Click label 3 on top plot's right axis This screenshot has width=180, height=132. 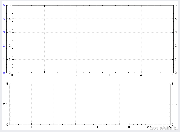(176, 32)
